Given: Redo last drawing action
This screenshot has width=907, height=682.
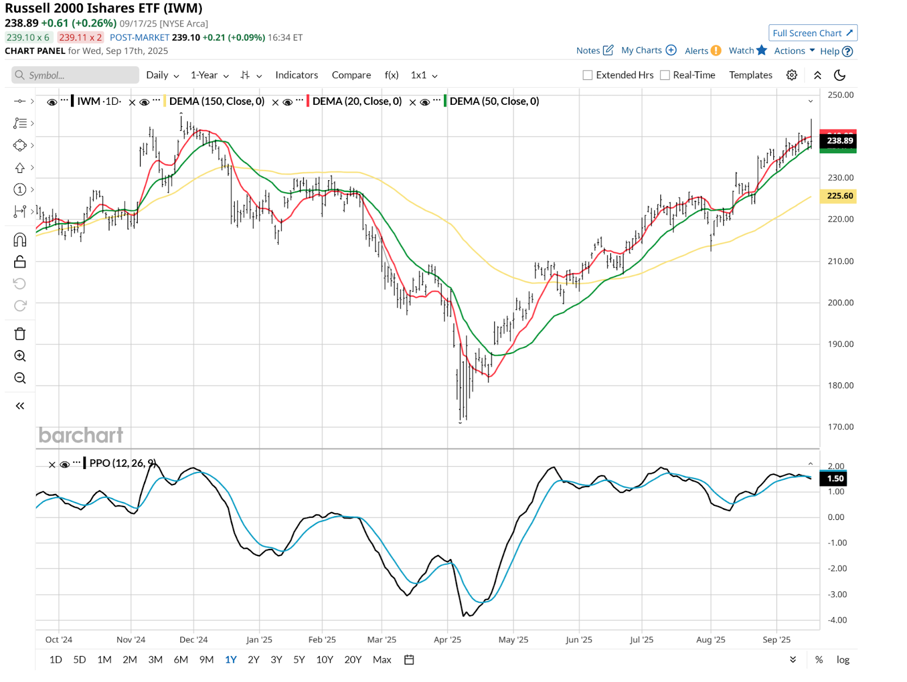Looking at the screenshot, I should tap(20, 306).
